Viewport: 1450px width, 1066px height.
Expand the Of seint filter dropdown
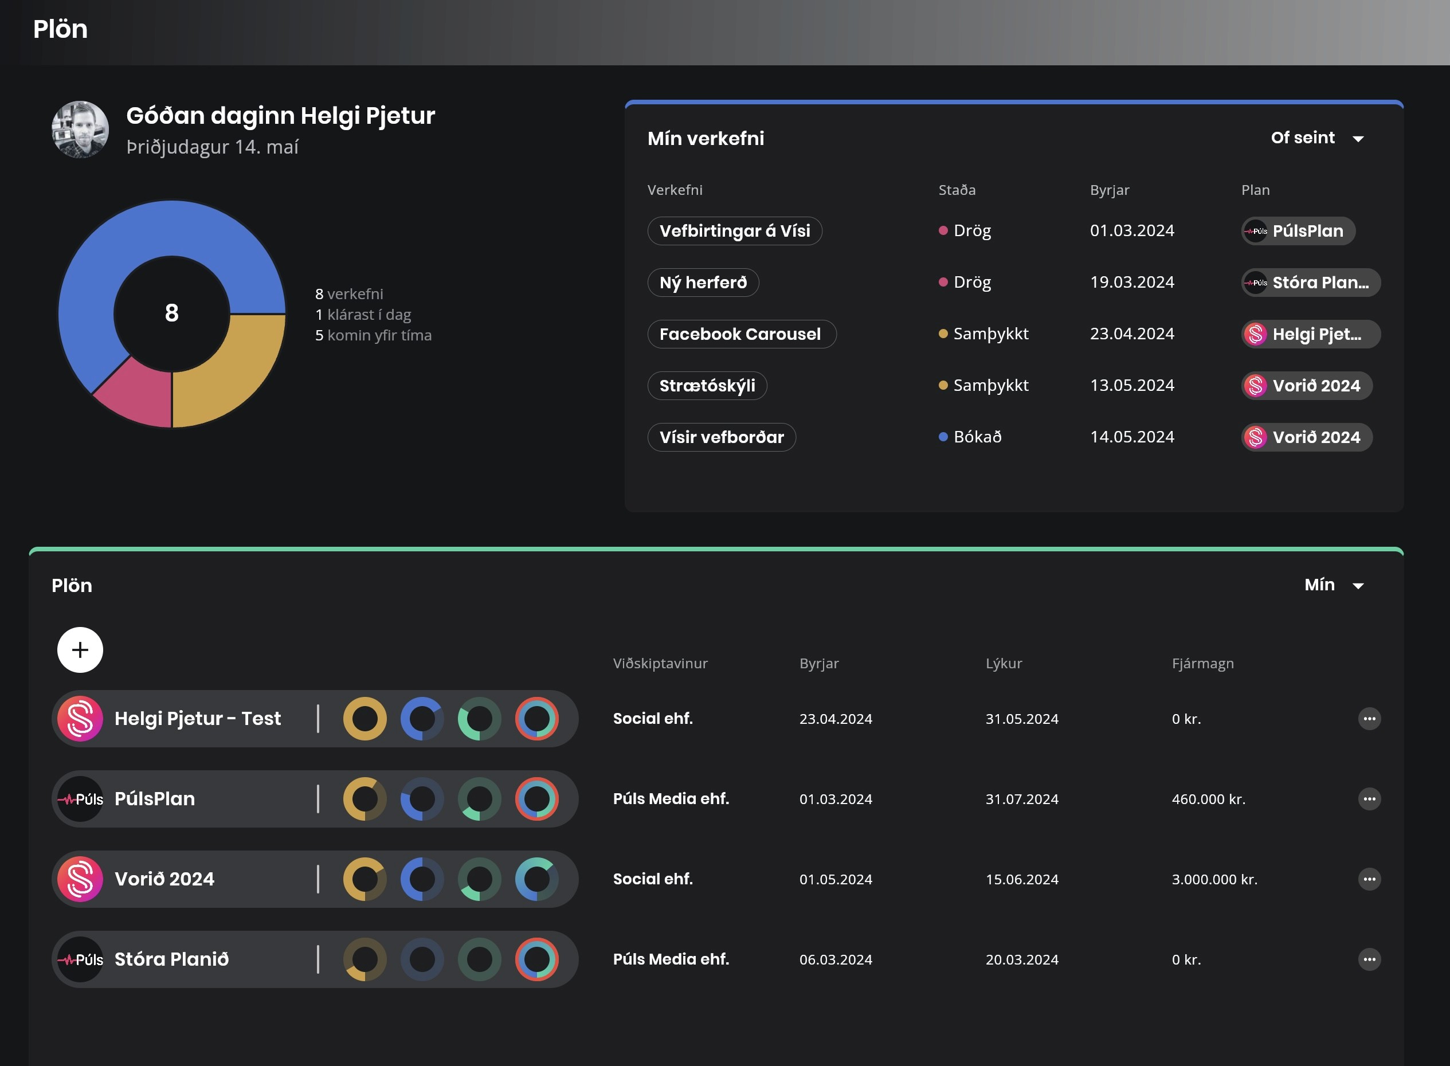pos(1303,138)
